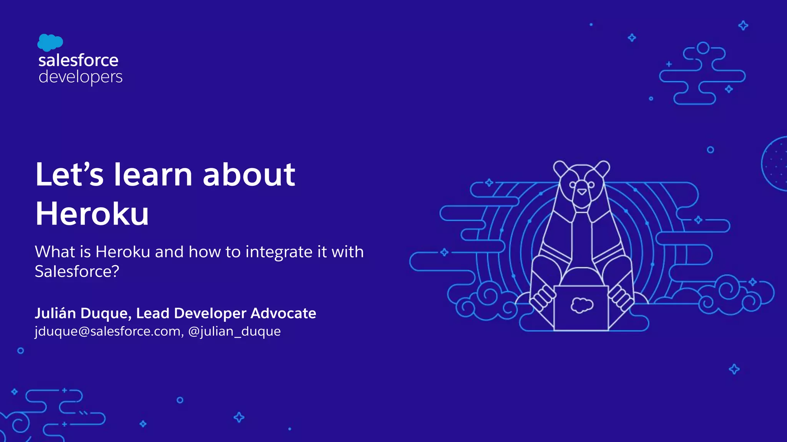Click the presenter name Julián Duque
This screenshot has width=787, height=442.
tap(83, 313)
